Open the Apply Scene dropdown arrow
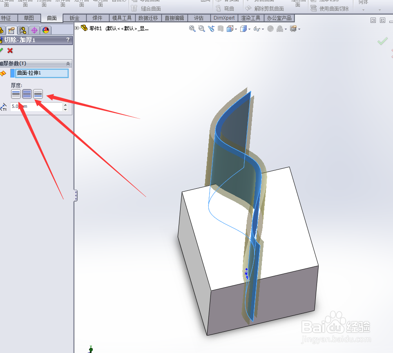Viewport: 393px width, 353px height. tap(286, 29)
